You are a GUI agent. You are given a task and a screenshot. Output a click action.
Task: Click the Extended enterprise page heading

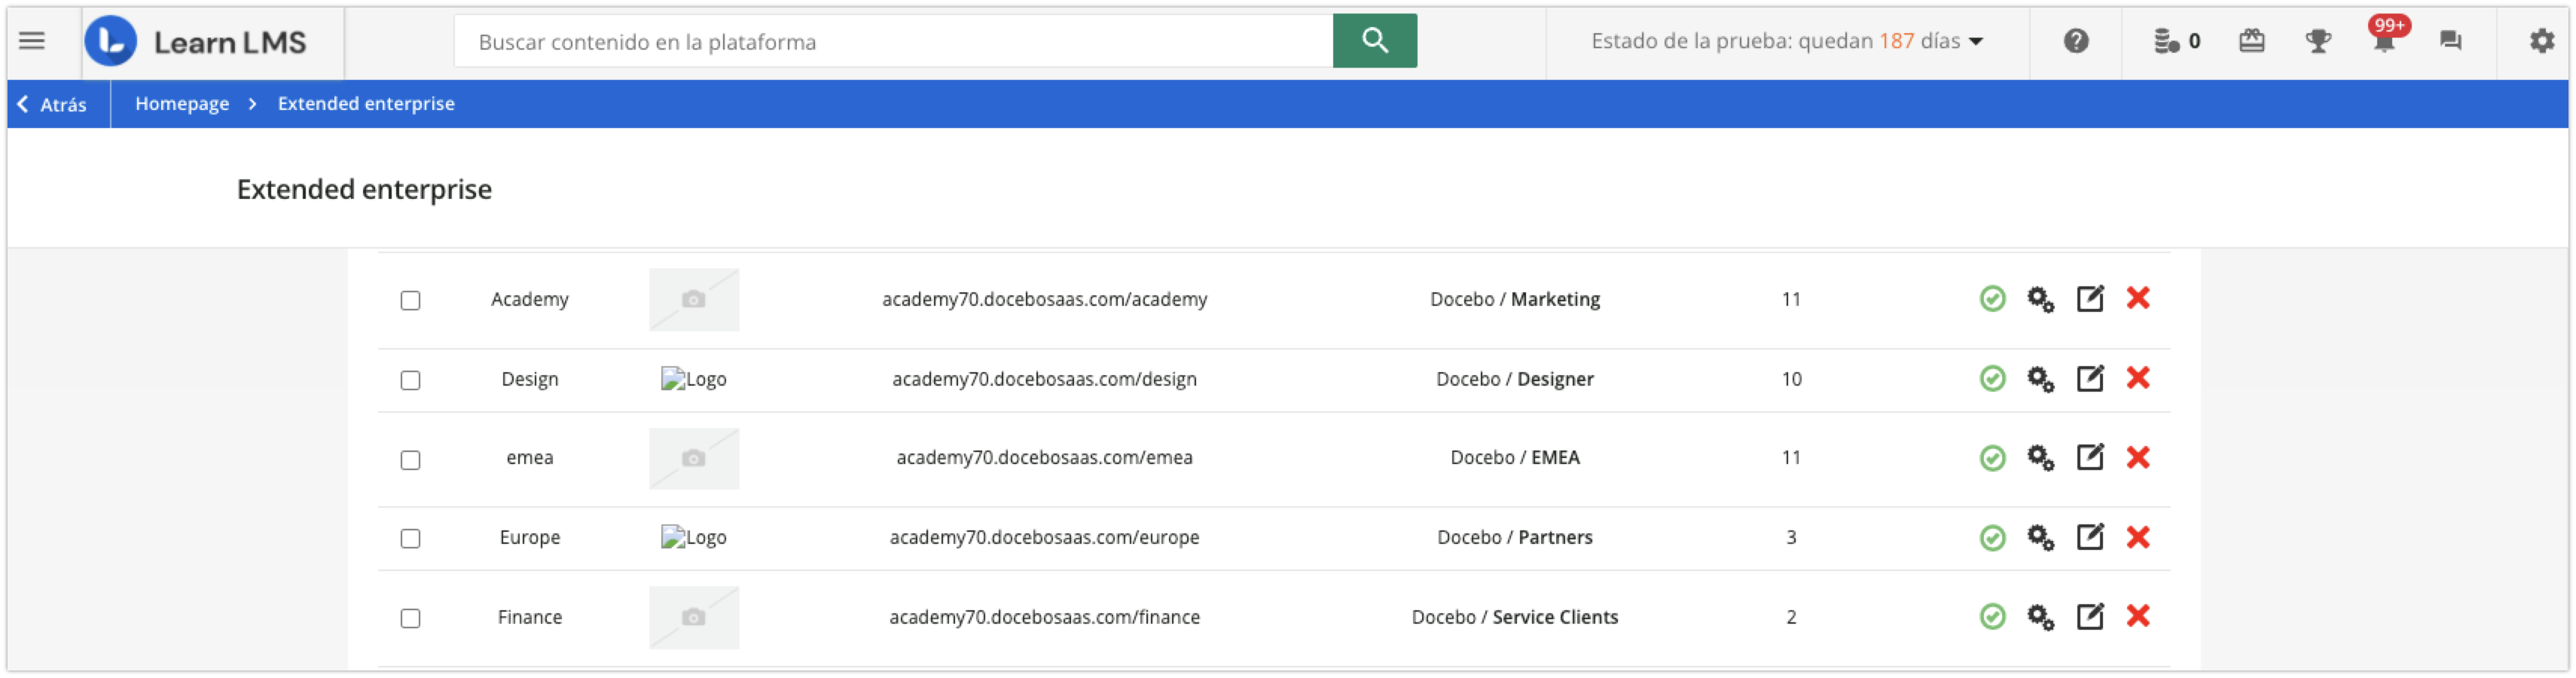coord(364,189)
